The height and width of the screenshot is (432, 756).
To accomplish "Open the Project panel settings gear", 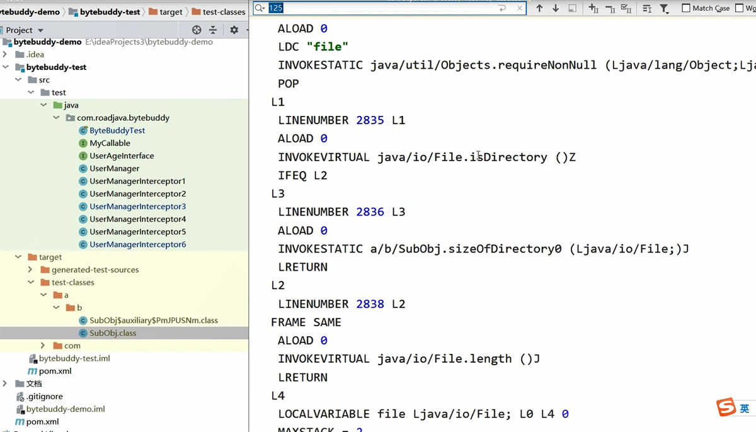I will (x=234, y=30).
